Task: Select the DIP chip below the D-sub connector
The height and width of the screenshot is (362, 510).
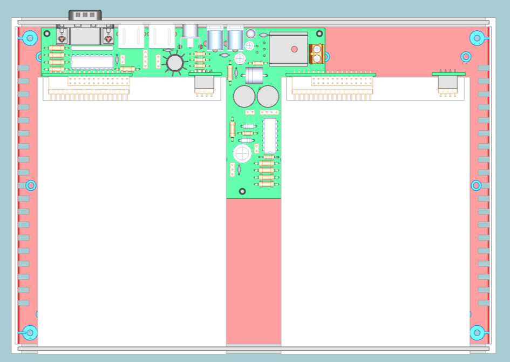Action: 92,62
